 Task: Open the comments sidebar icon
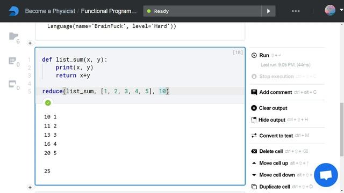pos(12,84)
